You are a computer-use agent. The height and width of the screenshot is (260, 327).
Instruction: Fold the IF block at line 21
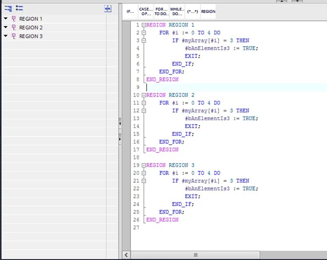(x=144, y=181)
